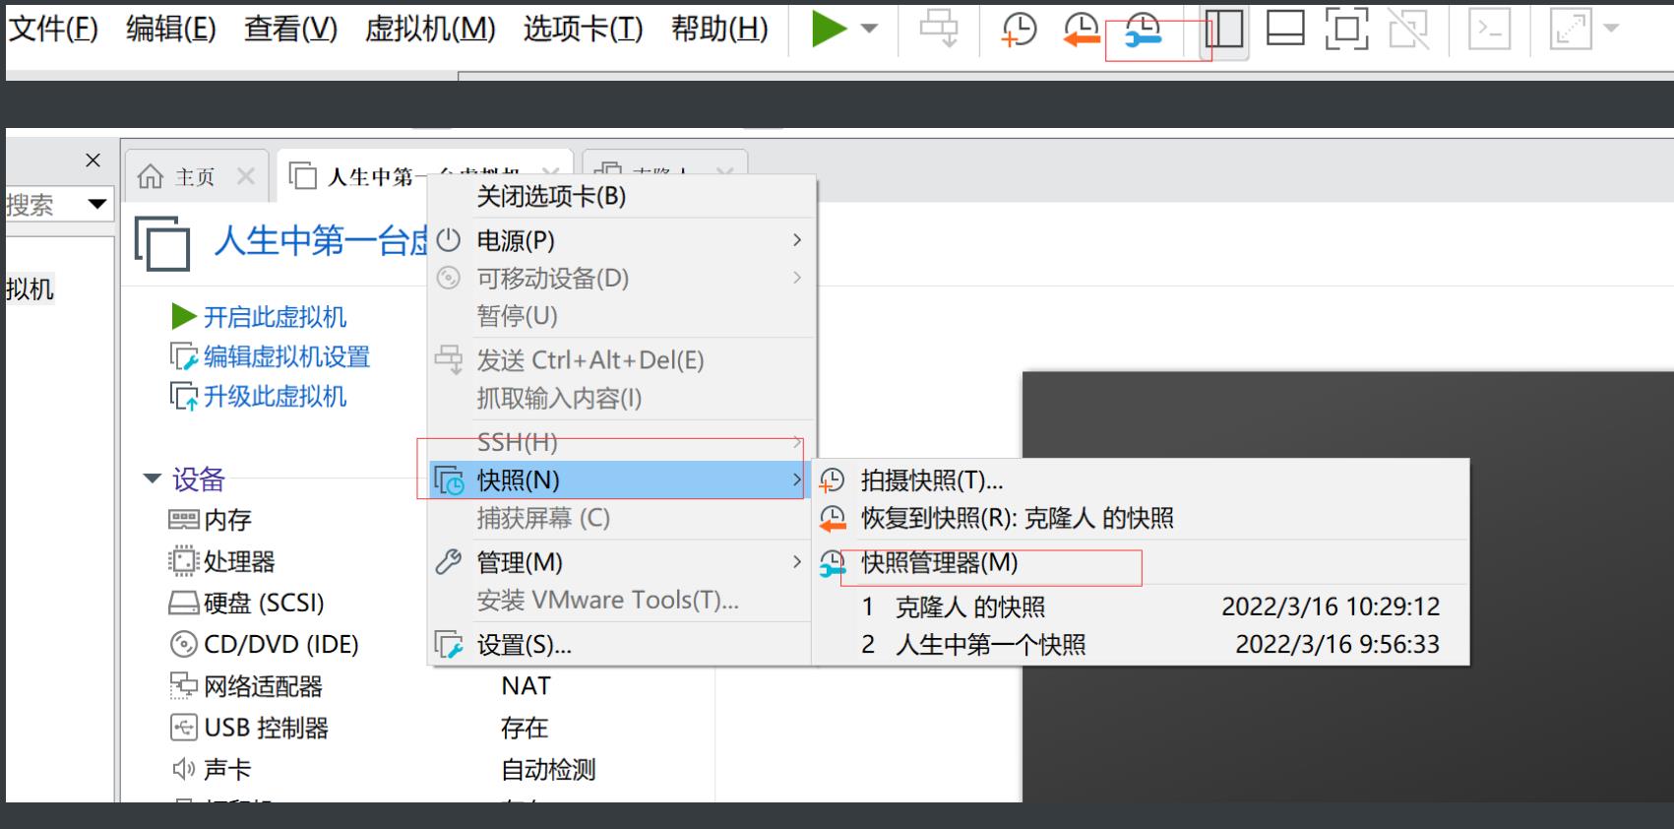
Task: Select CD/DVD (IDE) device row
Action: pos(265,644)
